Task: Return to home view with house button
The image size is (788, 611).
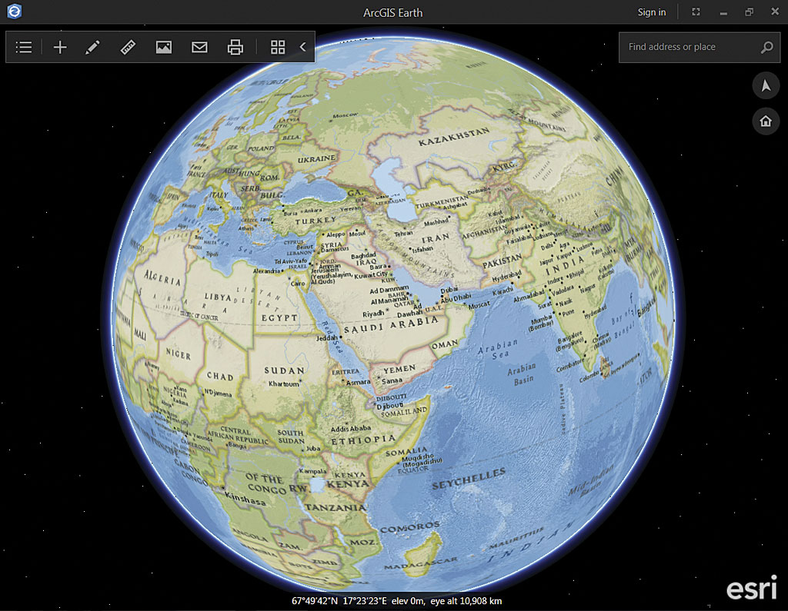Action: (766, 121)
